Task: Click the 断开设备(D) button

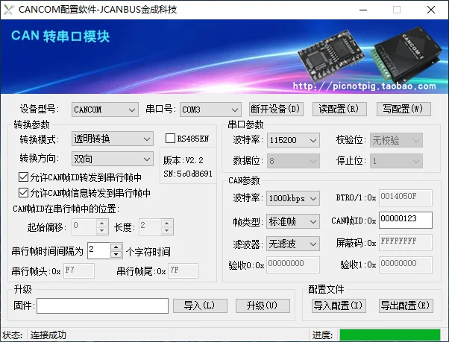Action: (x=276, y=109)
